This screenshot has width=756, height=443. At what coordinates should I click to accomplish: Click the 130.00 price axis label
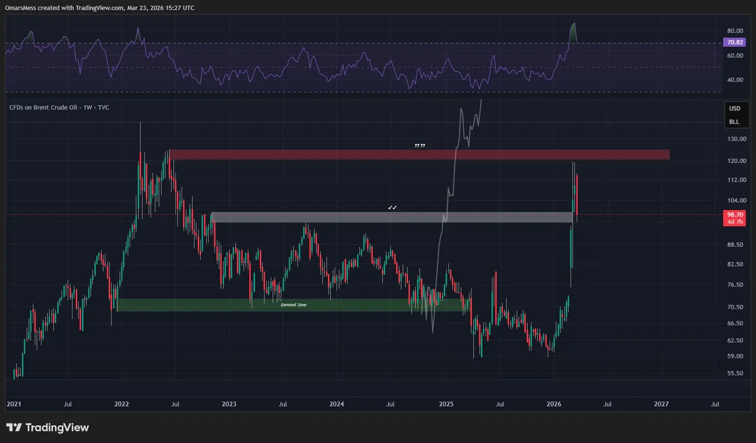pos(736,139)
